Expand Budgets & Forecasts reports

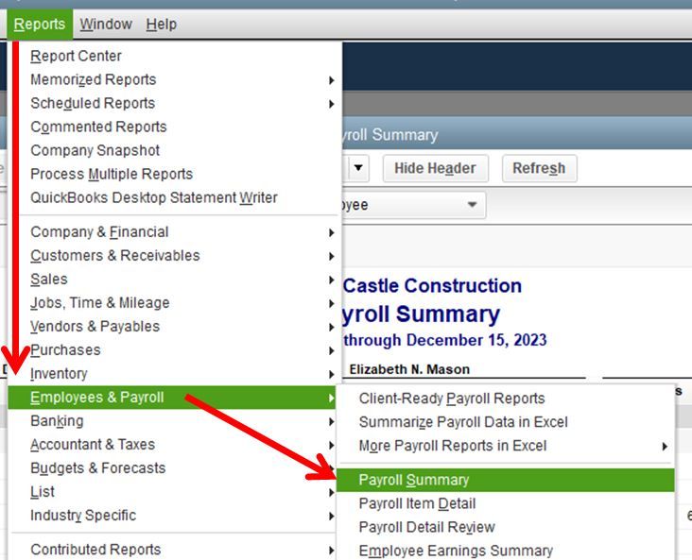point(174,468)
